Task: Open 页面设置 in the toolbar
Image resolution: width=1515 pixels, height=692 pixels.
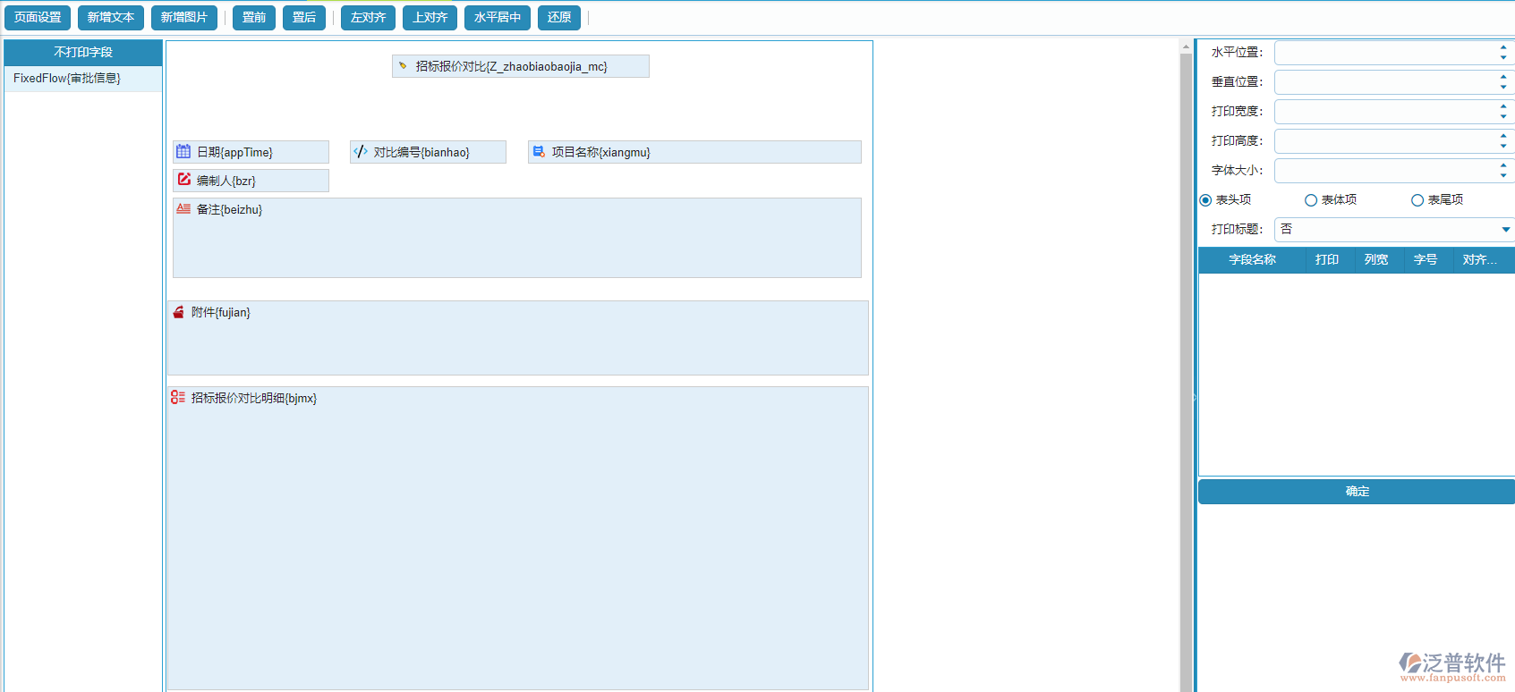Action: pos(38,18)
